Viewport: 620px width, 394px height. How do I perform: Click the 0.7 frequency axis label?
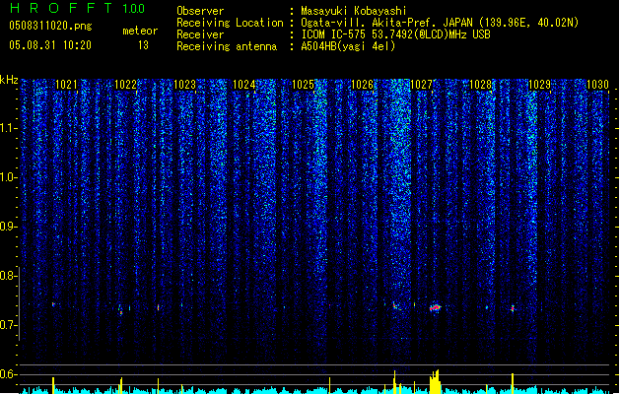point(8,325)
